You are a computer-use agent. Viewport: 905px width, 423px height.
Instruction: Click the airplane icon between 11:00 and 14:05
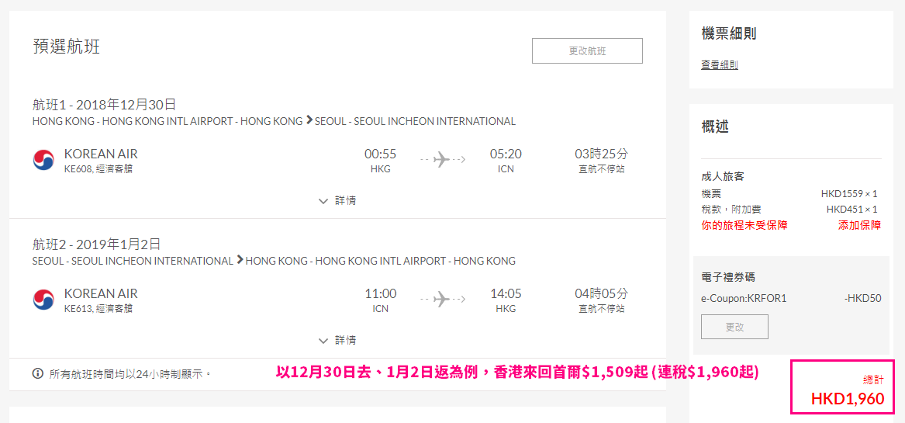442,299
